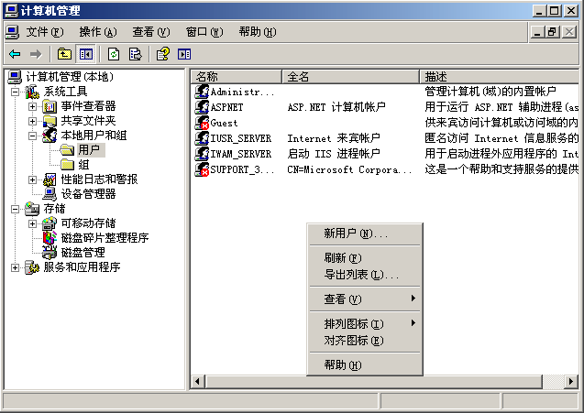Screen dimensions: 584x413
Task: Restore the inner console window
Action: click(553, 32)
